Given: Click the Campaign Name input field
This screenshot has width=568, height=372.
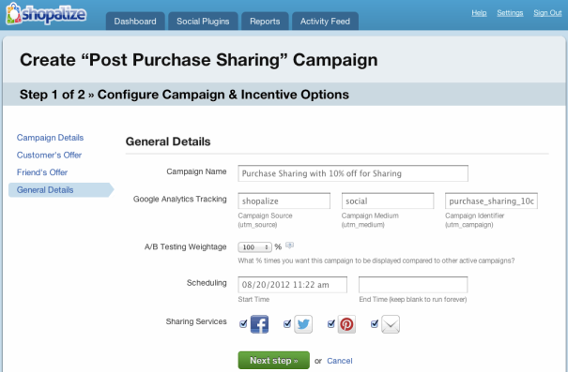Looking at the screenshot, I should coord(353,173).
